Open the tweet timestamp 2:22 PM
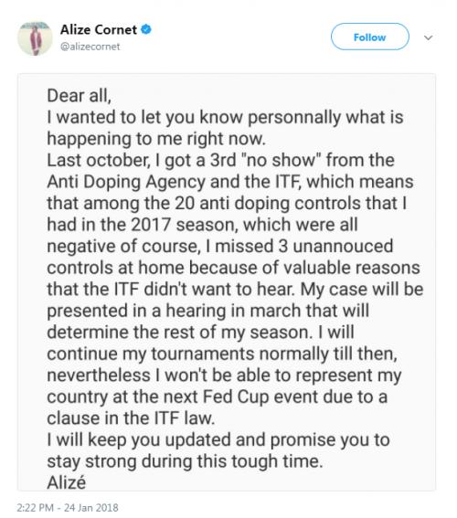This screenshot has height=518, width=457. (x=35, y=507)
